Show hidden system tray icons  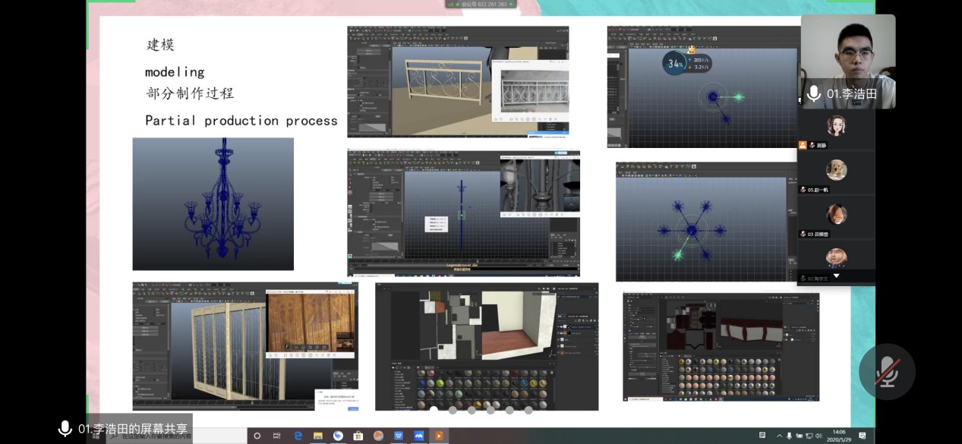point(779,436)
